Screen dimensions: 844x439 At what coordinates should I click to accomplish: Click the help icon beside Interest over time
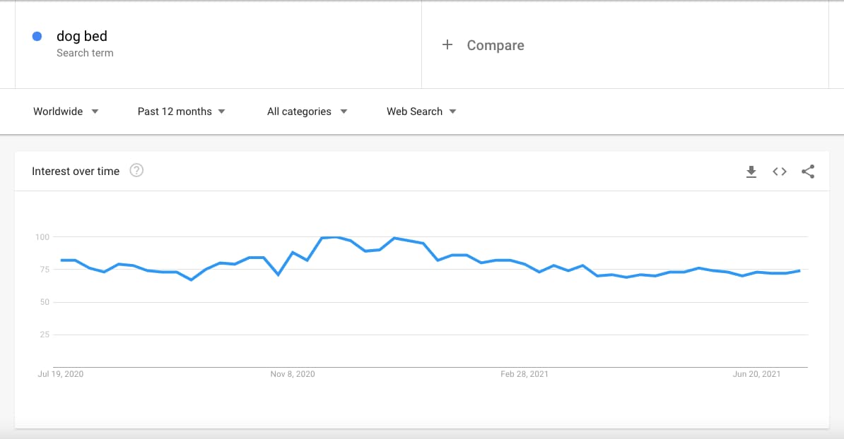pyautogui.click(x=136, y=171)
